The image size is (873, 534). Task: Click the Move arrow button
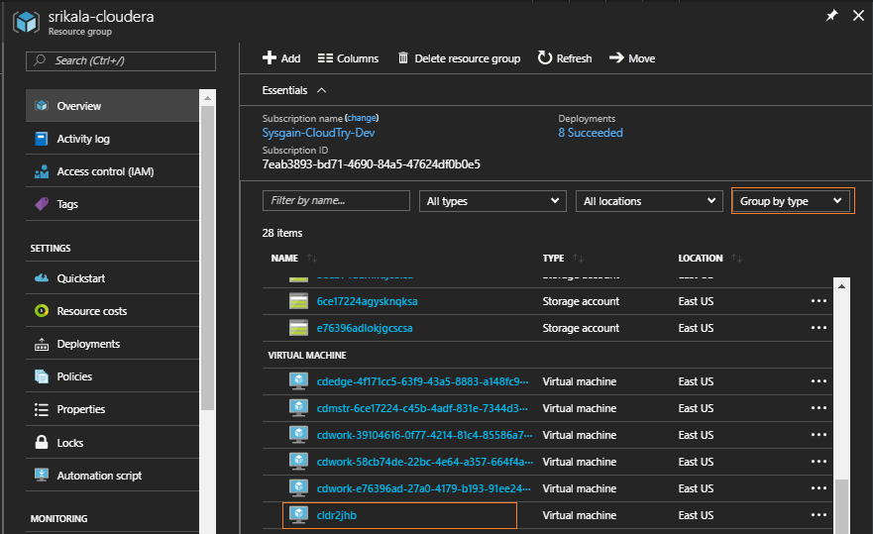click(632, 57)
